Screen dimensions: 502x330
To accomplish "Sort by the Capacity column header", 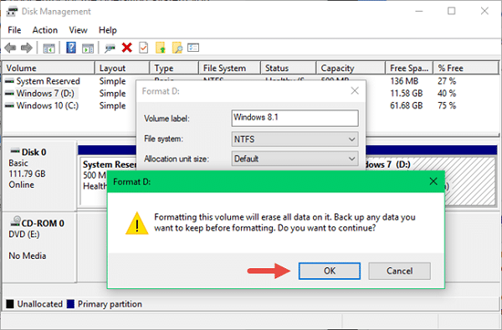I will (x=351, y=69).
